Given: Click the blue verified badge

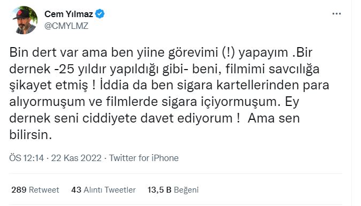Looking at the screenshot, I should click(x=100, y=14).
